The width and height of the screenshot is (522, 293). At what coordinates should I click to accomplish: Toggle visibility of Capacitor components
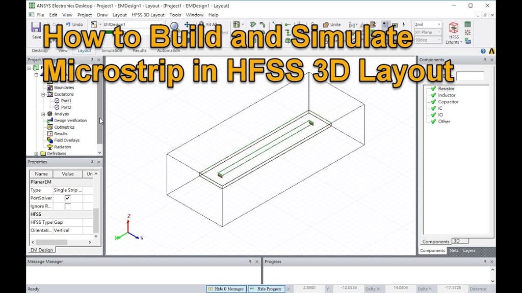pyautogui.click(x=434, y=102)
